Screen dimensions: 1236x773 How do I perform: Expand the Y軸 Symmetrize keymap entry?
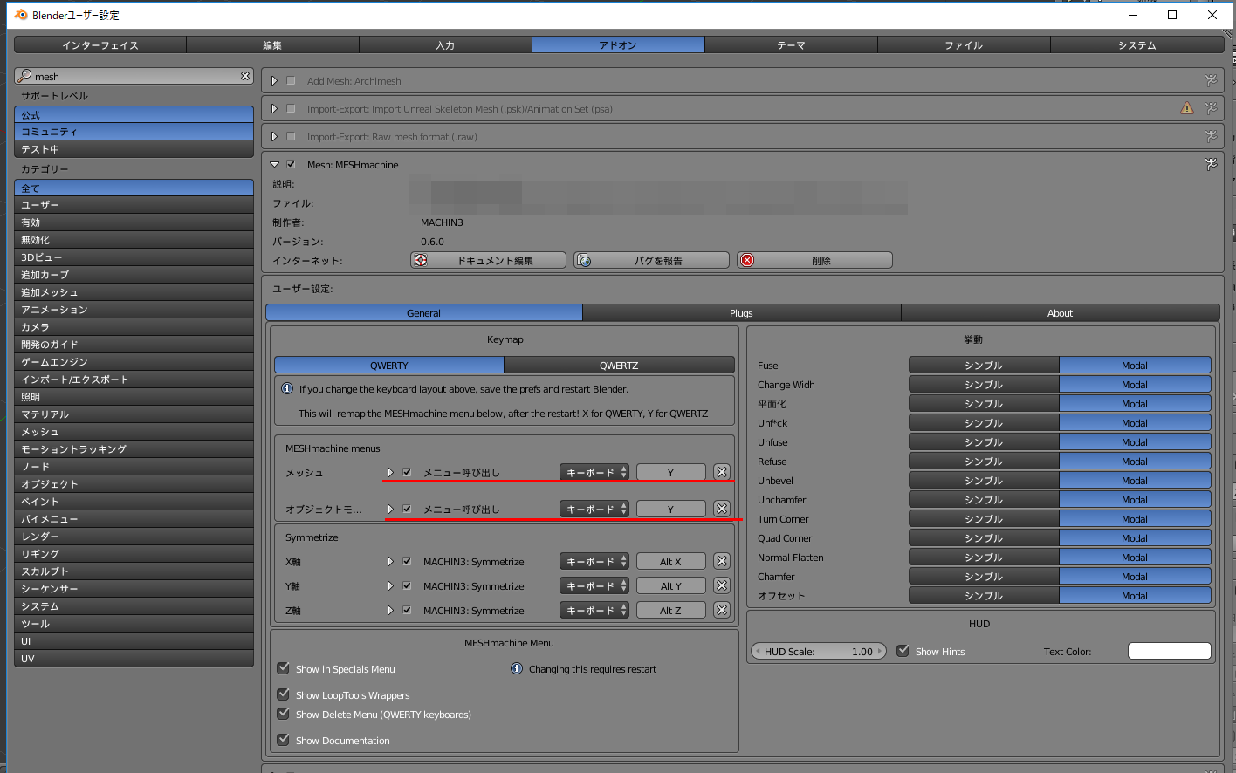click(x=390, y=585)
